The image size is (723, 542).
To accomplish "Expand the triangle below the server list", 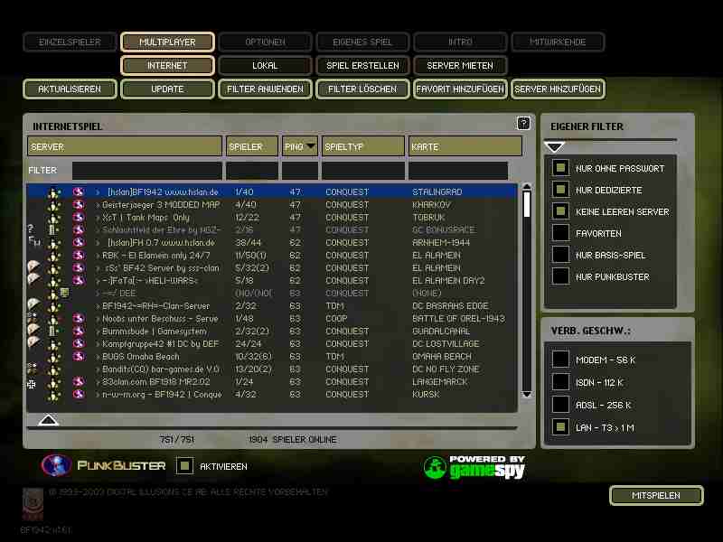I will [49, 420].
